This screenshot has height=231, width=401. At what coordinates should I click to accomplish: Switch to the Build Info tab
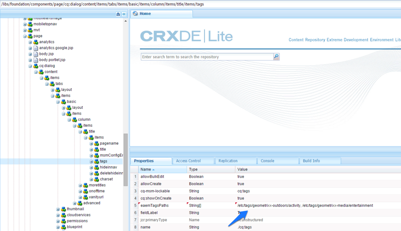click(320, 161)
